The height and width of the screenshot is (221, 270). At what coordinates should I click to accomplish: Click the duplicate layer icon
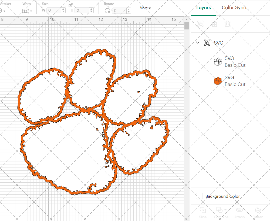214,24
